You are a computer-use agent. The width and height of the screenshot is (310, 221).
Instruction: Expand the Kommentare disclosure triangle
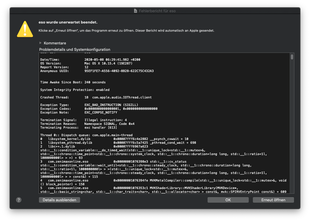pos(41,43)
